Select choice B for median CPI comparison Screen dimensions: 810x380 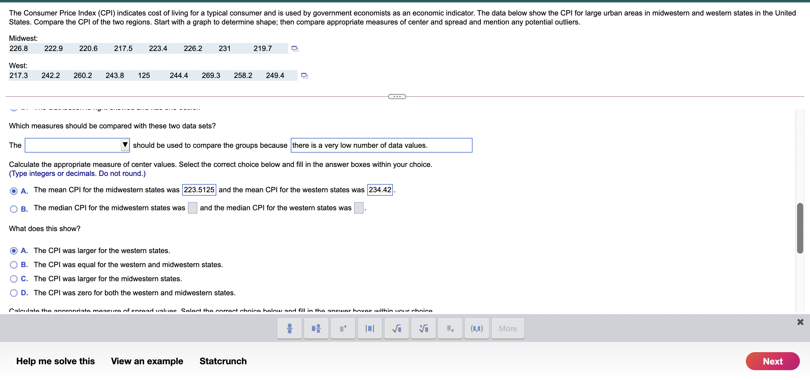pos(14,209)
